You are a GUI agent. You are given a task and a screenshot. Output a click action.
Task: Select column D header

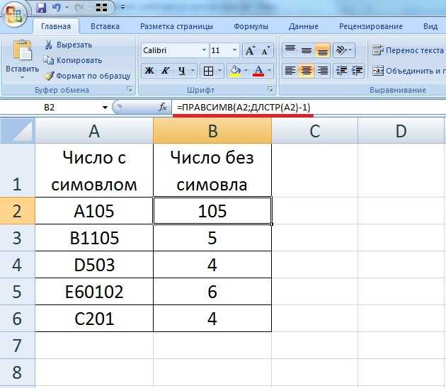401,131
